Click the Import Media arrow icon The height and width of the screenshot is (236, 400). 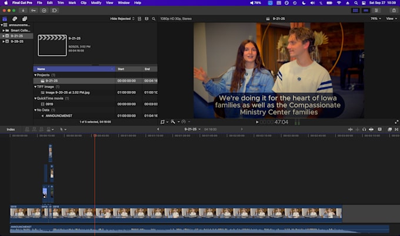(23, 11)
